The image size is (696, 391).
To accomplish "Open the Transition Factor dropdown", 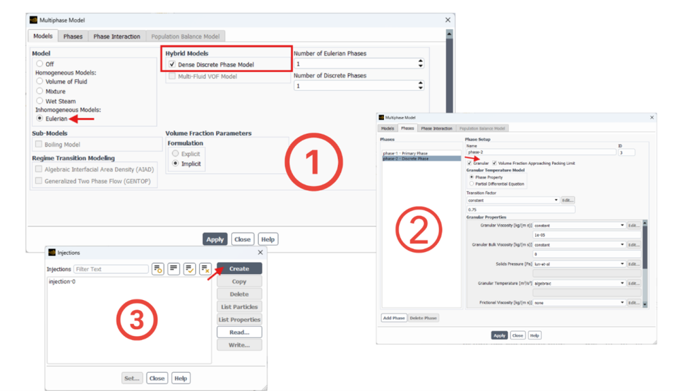I will click(556, 200).
